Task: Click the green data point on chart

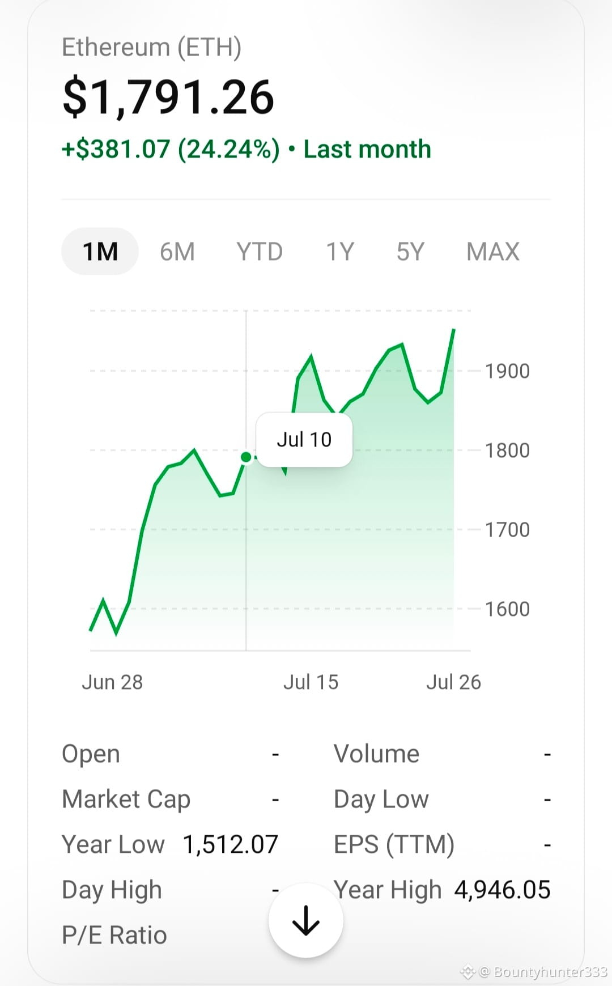Action: pos(246,457)
